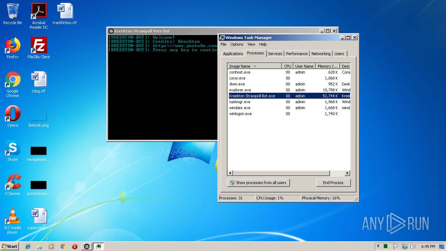Viewport: 446px width, 251px height.
Task: Switch to Task Manager taskbar button
Action: pyautogui.click(x=99, y=246)
